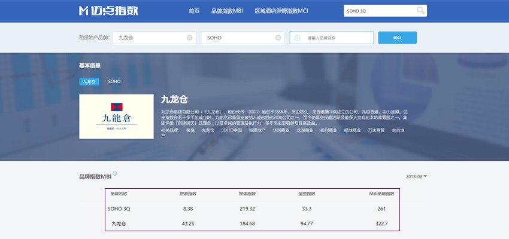Select the 九龙仓 tab under 基本信息
Viewport: 509px width, 239px height.
89,81
